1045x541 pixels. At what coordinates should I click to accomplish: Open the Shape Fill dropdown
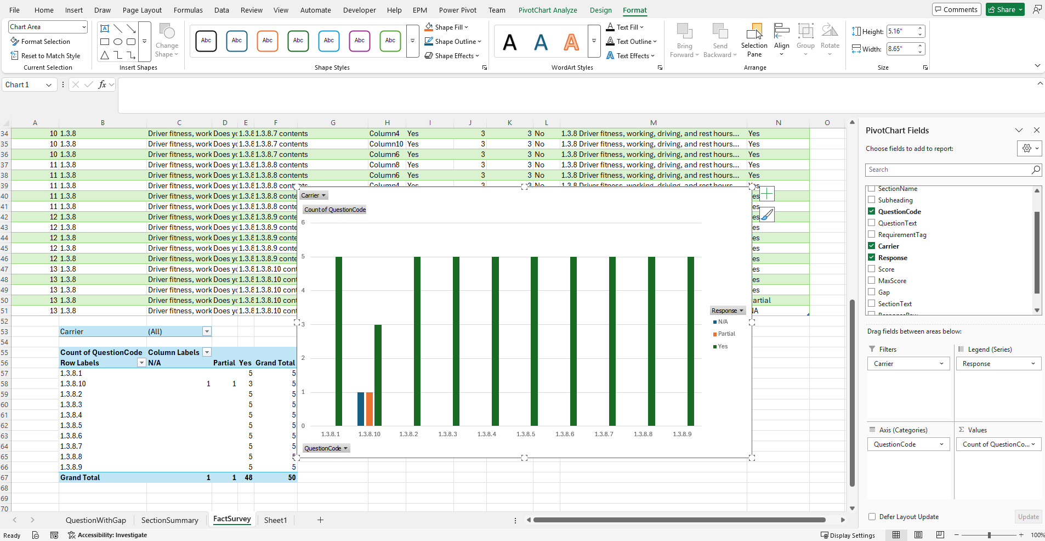tap(467, 27)
